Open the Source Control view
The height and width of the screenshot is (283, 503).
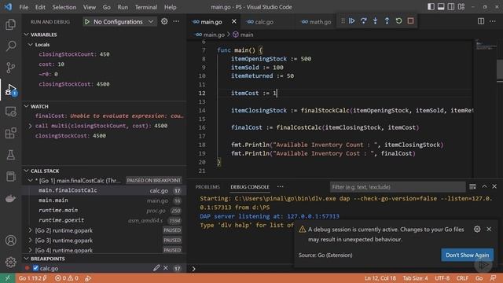[10, 68]
